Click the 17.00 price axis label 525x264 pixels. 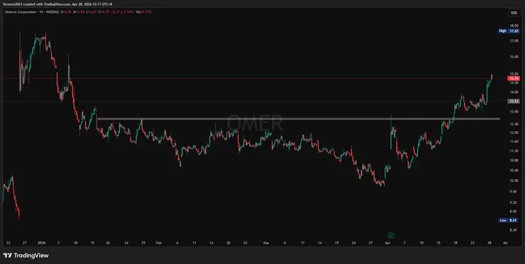(x=513, y=41)
